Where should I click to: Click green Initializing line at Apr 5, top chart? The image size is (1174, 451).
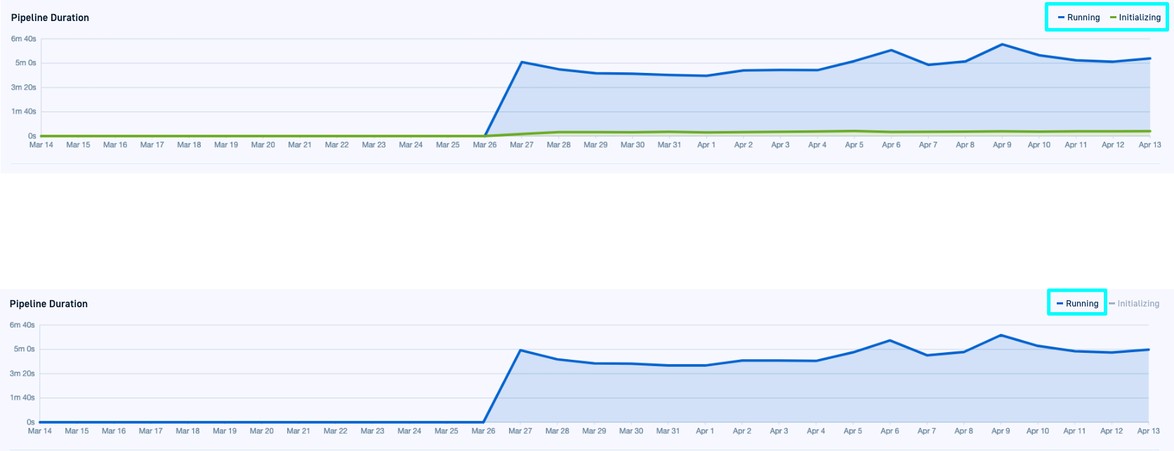[x=854, y=131]
